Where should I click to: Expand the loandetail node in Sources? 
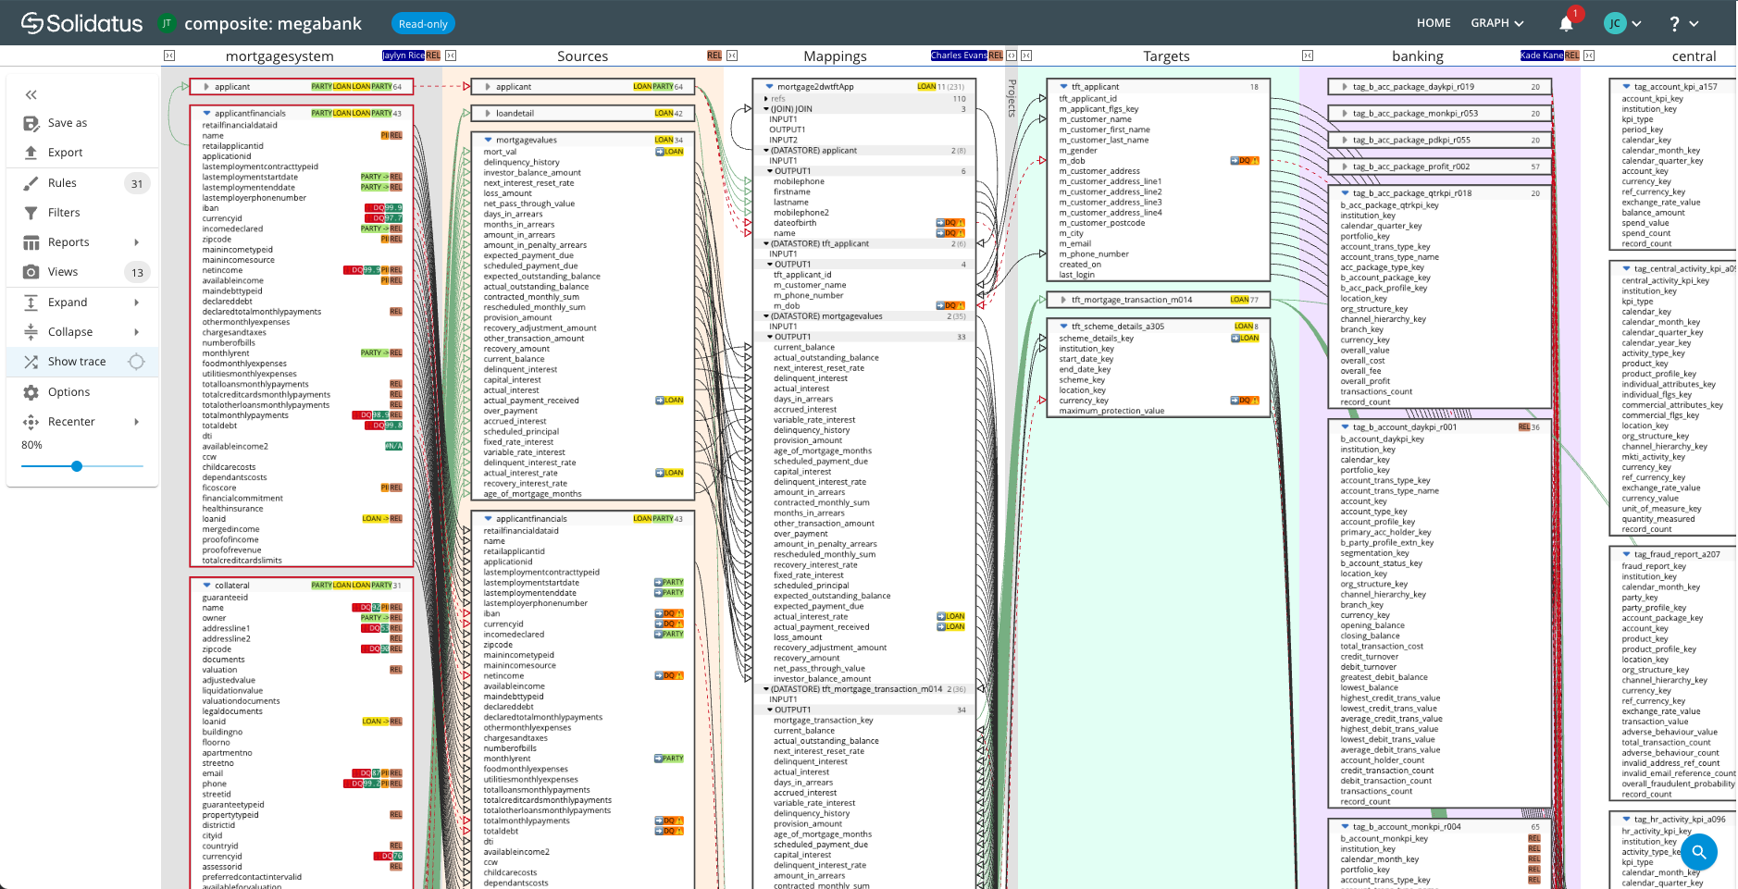pyautogui.click(x=487, y=114)
